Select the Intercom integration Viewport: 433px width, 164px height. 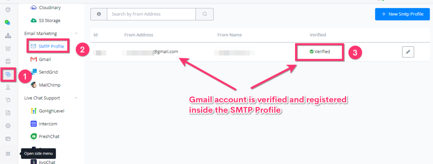[44, 124]
